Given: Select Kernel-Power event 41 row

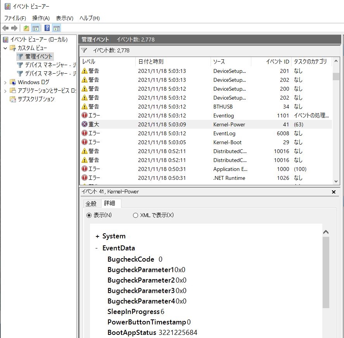Looking at the screenshot, I should pos(206,124).
